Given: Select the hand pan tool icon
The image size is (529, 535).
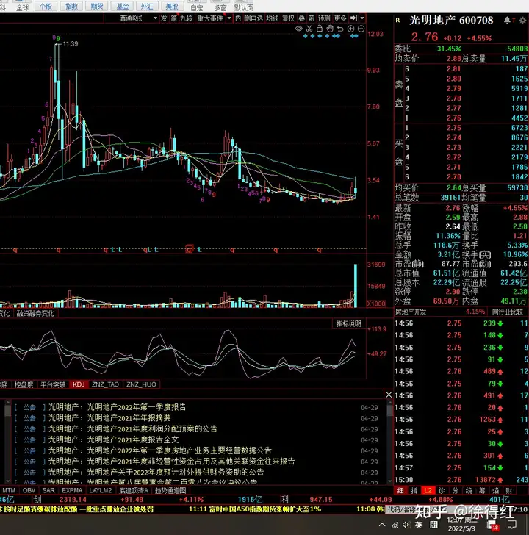Looking at the screenshot, I should [330, 29].
